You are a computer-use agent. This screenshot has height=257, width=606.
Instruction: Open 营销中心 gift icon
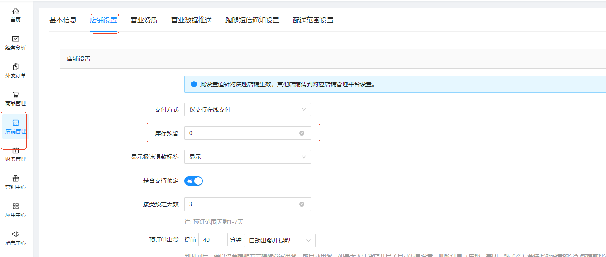(16, 179)
